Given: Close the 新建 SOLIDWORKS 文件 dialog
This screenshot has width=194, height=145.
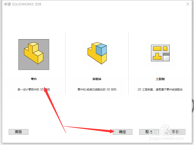Looking at the screenshot, I should pos(188,4).
